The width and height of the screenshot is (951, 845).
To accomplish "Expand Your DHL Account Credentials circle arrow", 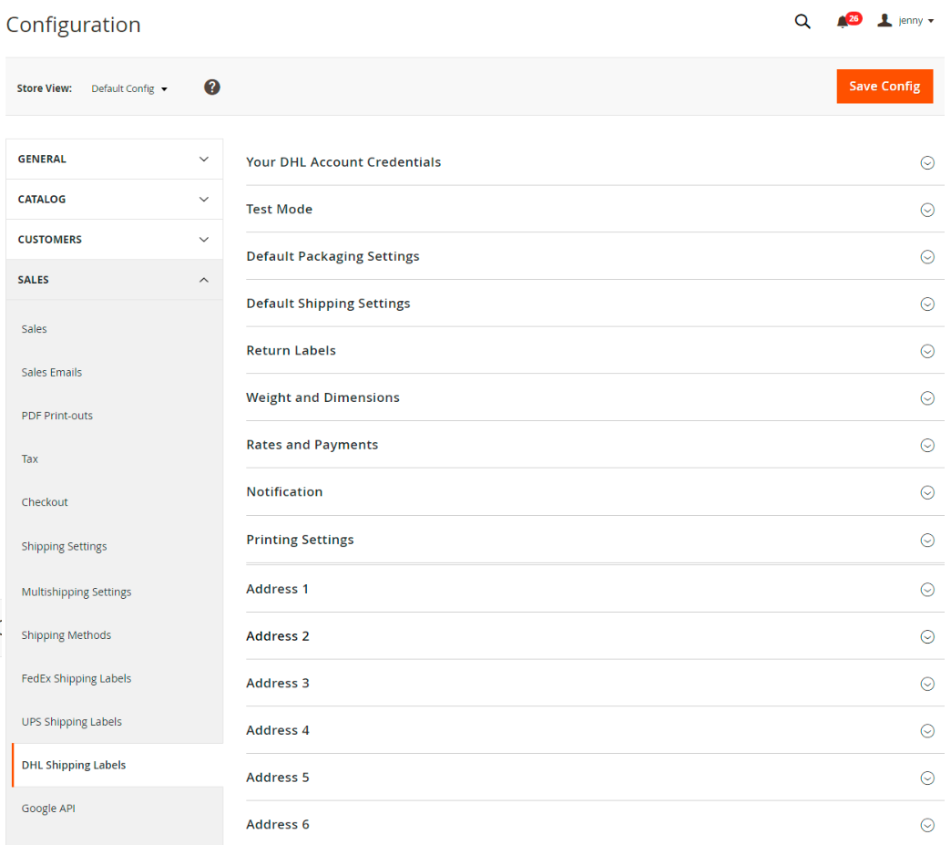I will pyautogui.click(x=927, y=162).
